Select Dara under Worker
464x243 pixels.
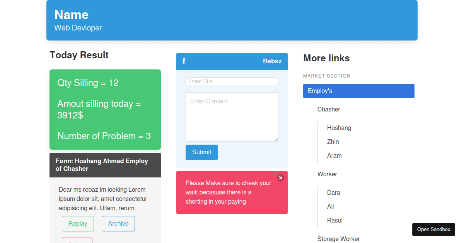click(x=334, y=192)
